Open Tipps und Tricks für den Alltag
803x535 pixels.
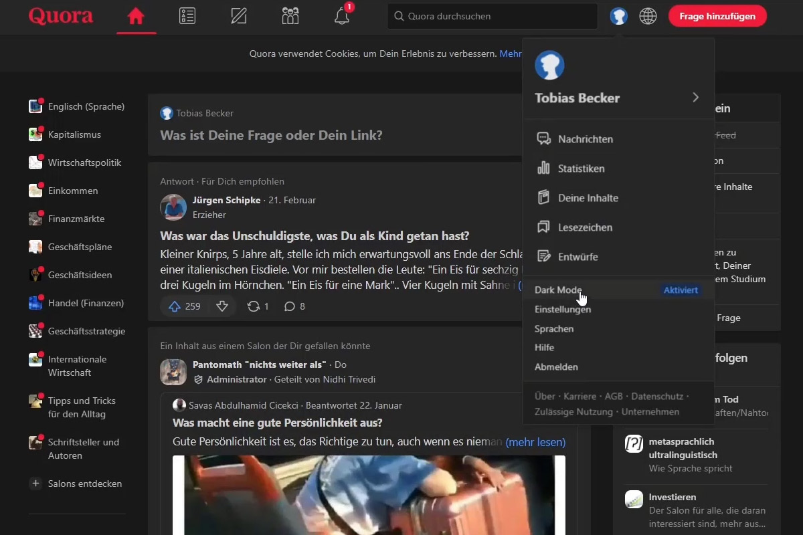pyautogui.click(x=72, y=407)
